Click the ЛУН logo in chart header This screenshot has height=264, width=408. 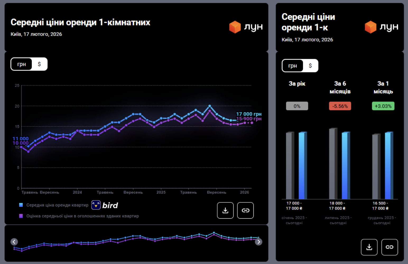pos(246,27)
